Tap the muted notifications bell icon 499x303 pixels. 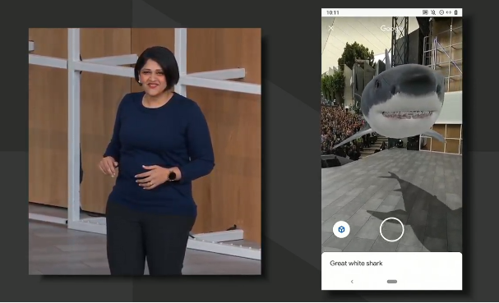433,12
